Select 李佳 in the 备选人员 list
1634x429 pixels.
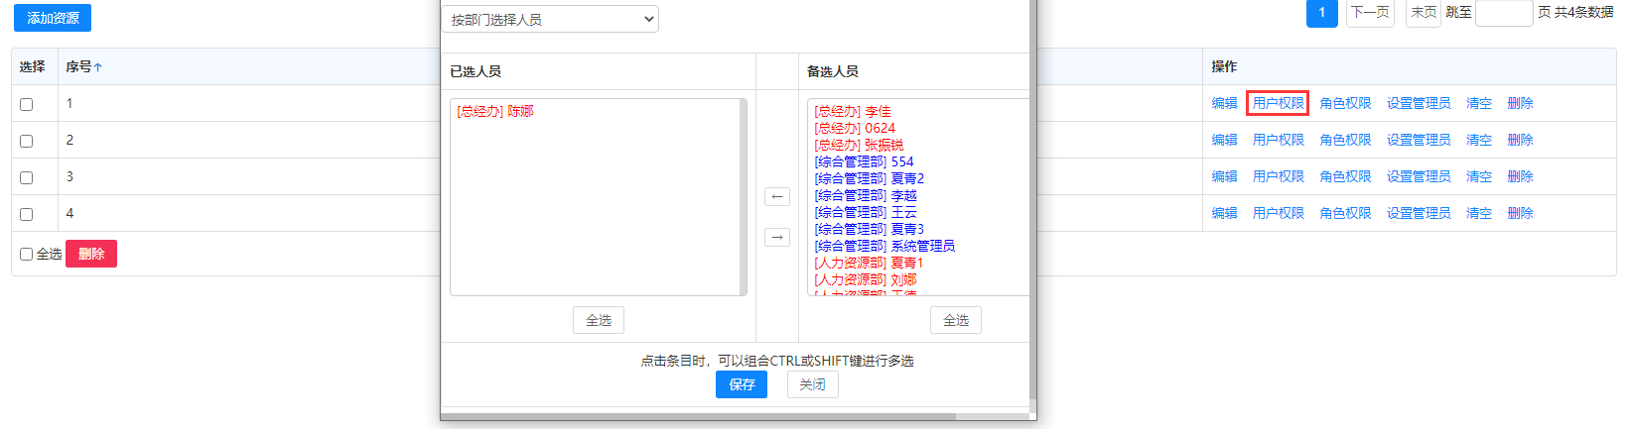point(853,111)
